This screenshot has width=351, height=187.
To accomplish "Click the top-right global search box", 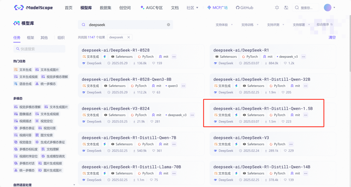I will click(305, 7).
